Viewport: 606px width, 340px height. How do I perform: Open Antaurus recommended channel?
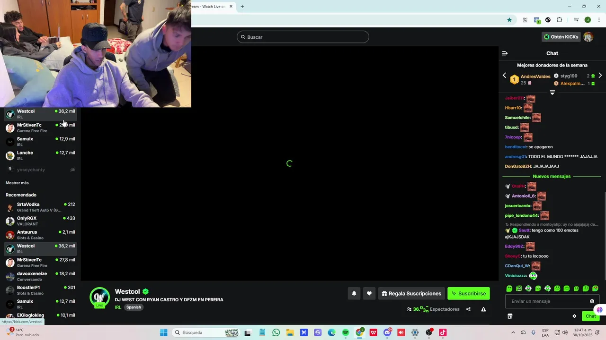click(x=40, y=235)
